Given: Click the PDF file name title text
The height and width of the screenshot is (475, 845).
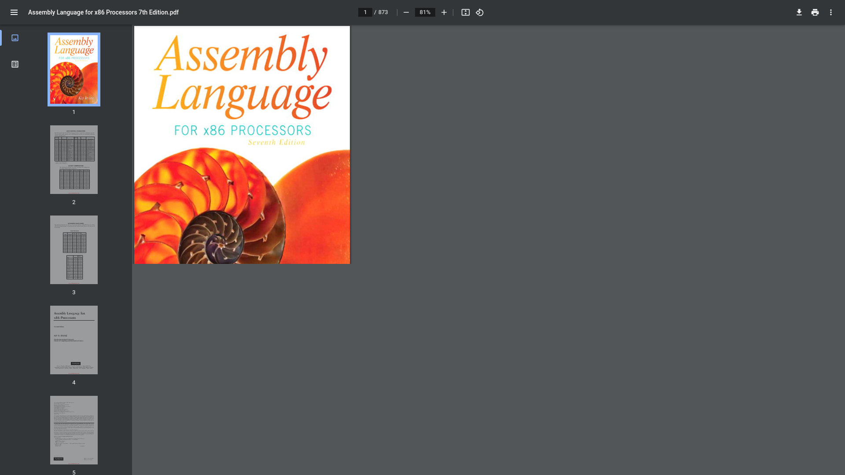Looking at the screenshot, I should (103, 12).
